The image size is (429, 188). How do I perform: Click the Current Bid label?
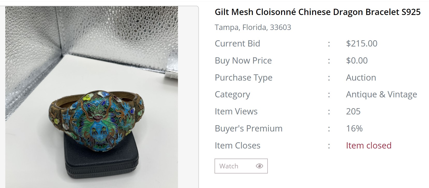(x=237, y=43)
